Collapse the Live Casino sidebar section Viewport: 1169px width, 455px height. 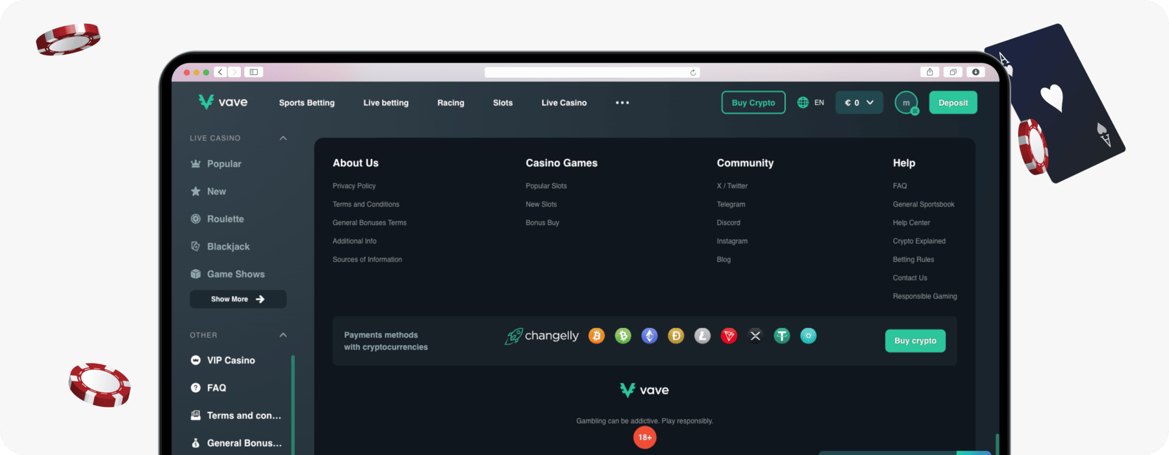283,138
